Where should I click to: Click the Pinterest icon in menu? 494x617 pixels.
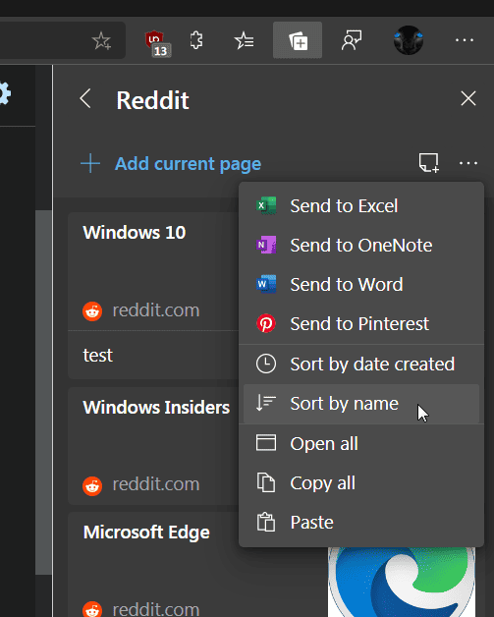[x=266, y=323]
